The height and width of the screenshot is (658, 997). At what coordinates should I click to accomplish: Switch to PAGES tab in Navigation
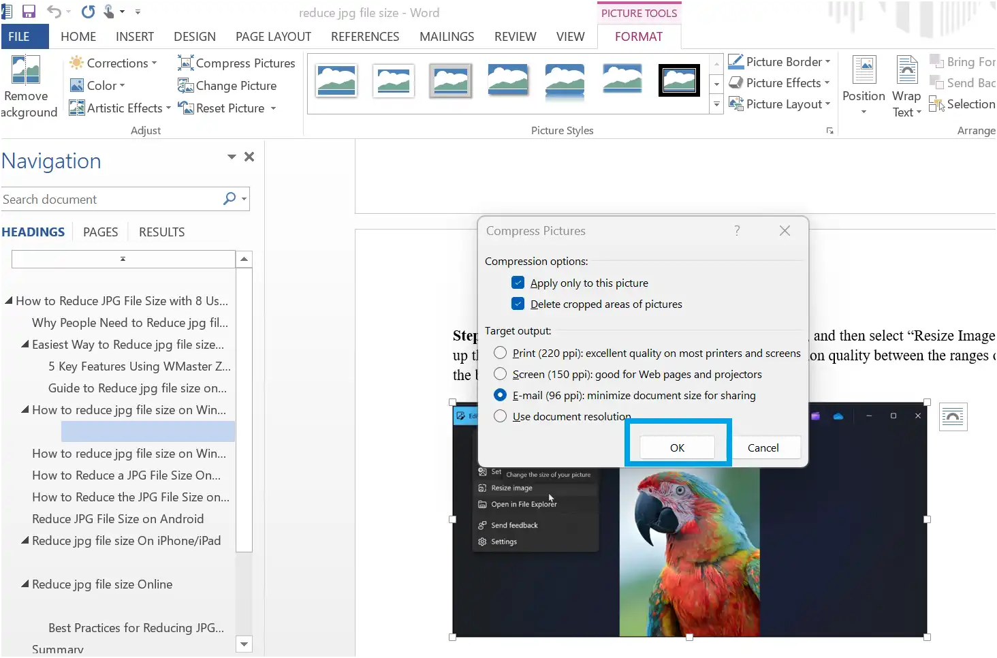101,232
